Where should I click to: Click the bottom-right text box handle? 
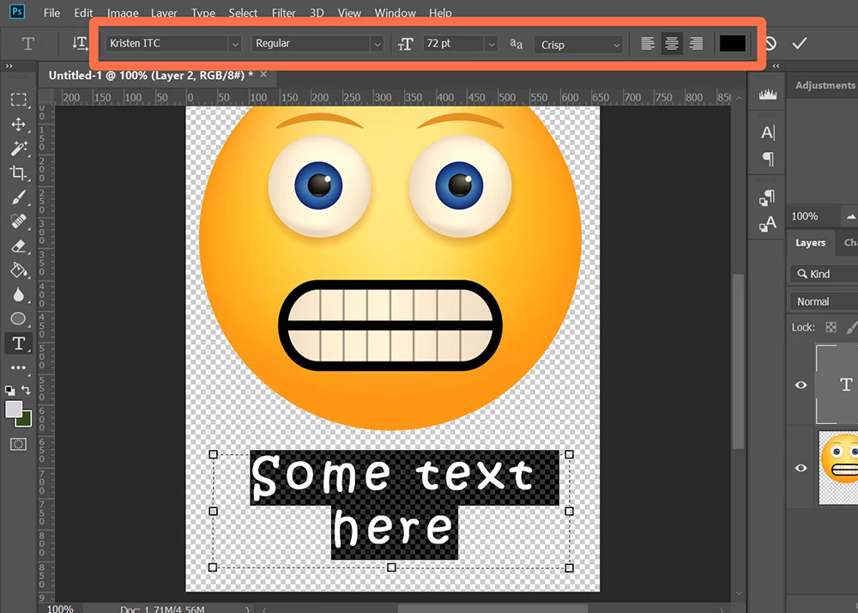(x=569, y=567)
